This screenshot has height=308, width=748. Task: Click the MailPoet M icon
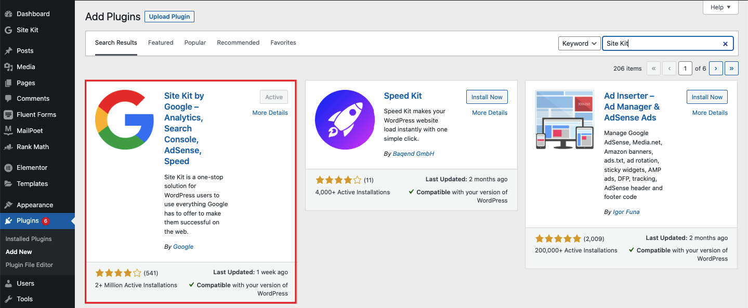(x=8, y=131)
